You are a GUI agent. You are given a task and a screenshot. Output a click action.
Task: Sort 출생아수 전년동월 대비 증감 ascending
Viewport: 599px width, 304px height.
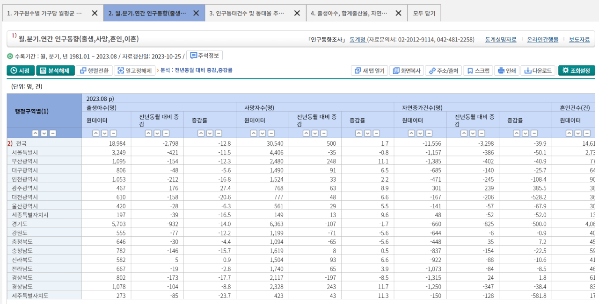pos(148,133)
